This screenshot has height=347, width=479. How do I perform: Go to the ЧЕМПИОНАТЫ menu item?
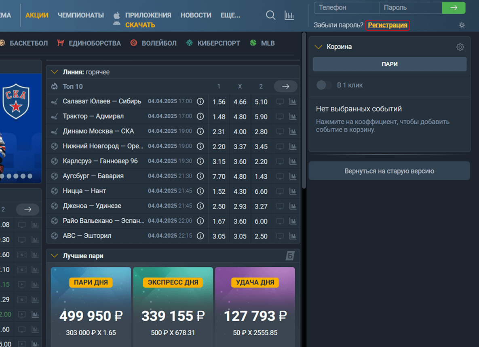coord(80,15)
